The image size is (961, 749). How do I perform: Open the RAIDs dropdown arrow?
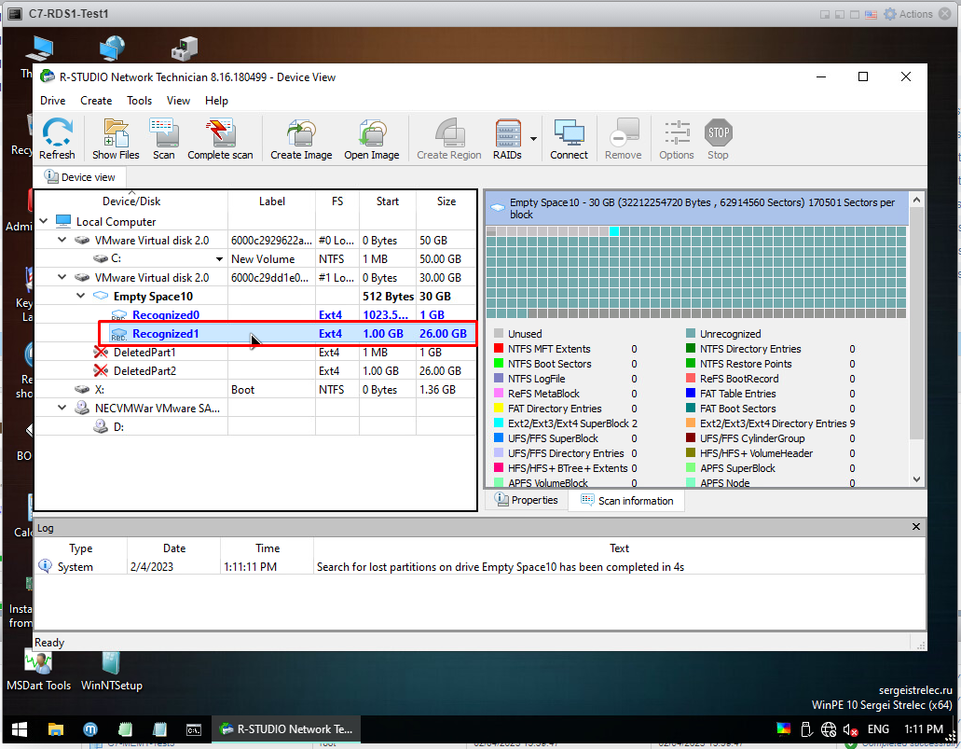pyautogui.click(x=534, y=139)
